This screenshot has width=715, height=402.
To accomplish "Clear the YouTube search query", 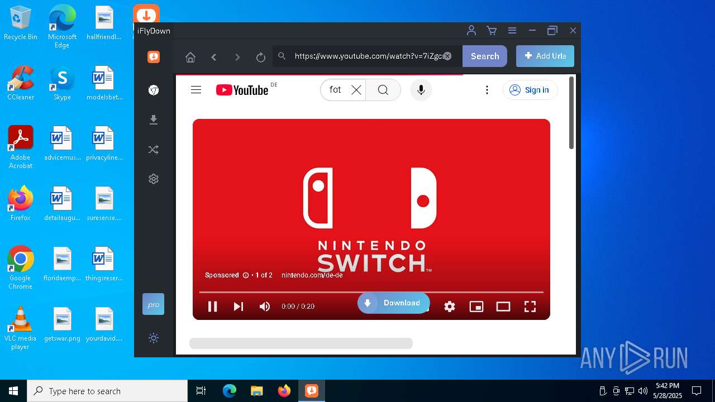I will (x=356, y=90).
